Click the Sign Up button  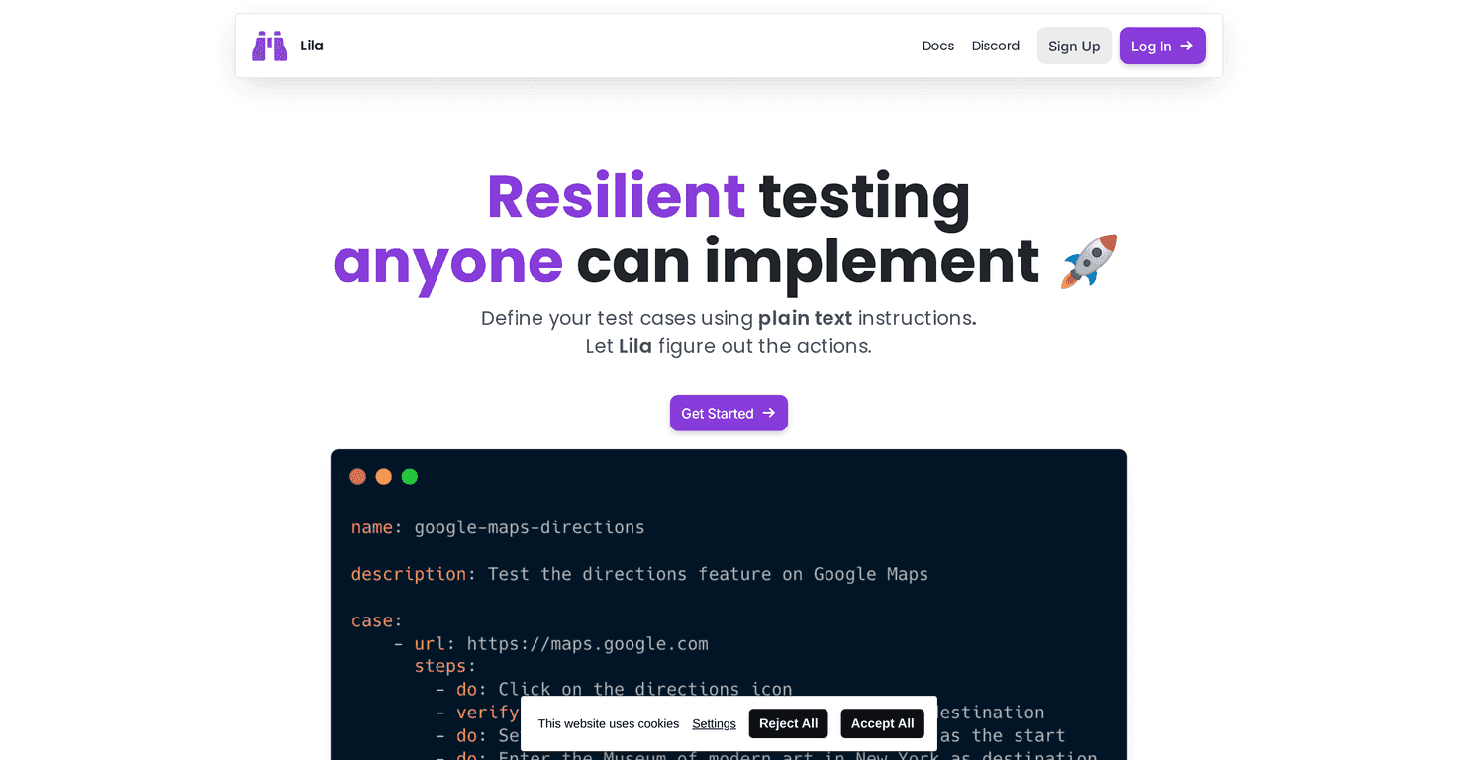tap(1074, 46)
